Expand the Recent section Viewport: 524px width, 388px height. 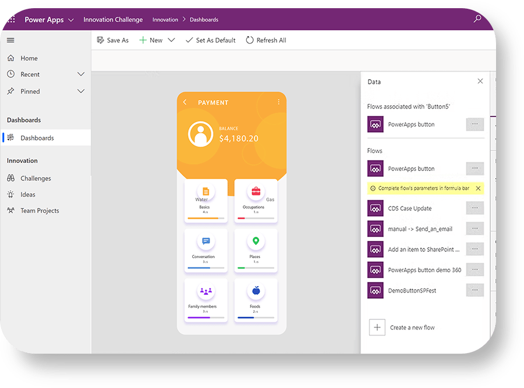(81, 74)
